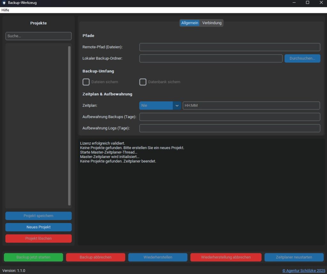Screen dimensions: 327x274
Task: Click the project list vertical scrollbar
Action: click(x=69, y=126)
